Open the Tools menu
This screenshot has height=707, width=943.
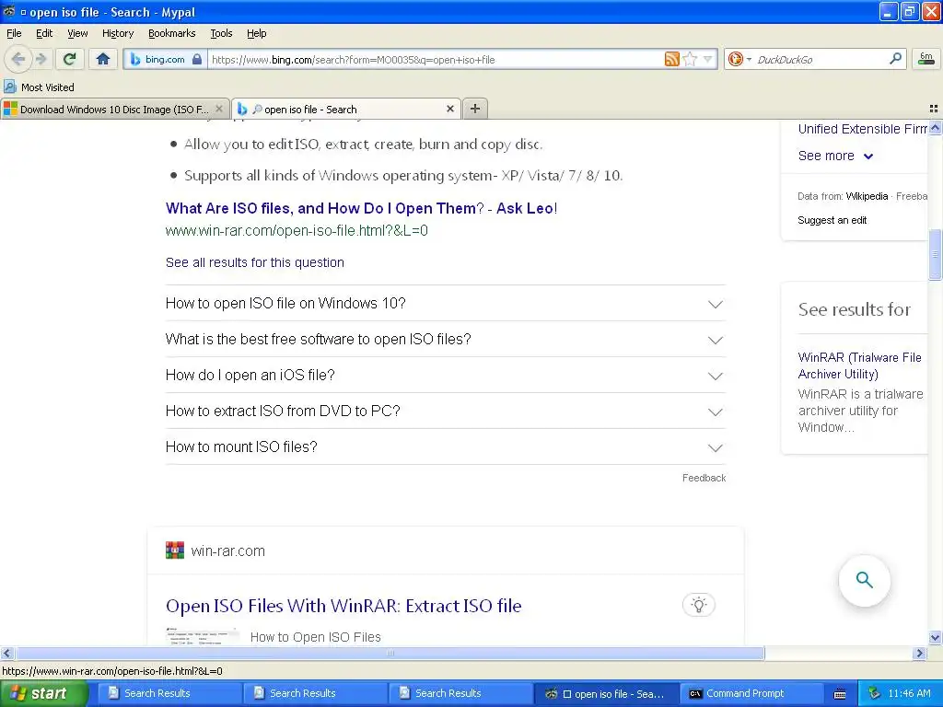pos(221,33)
